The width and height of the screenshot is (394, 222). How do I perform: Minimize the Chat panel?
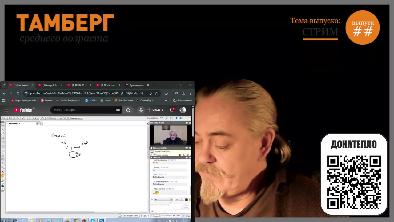pos(187,158)
